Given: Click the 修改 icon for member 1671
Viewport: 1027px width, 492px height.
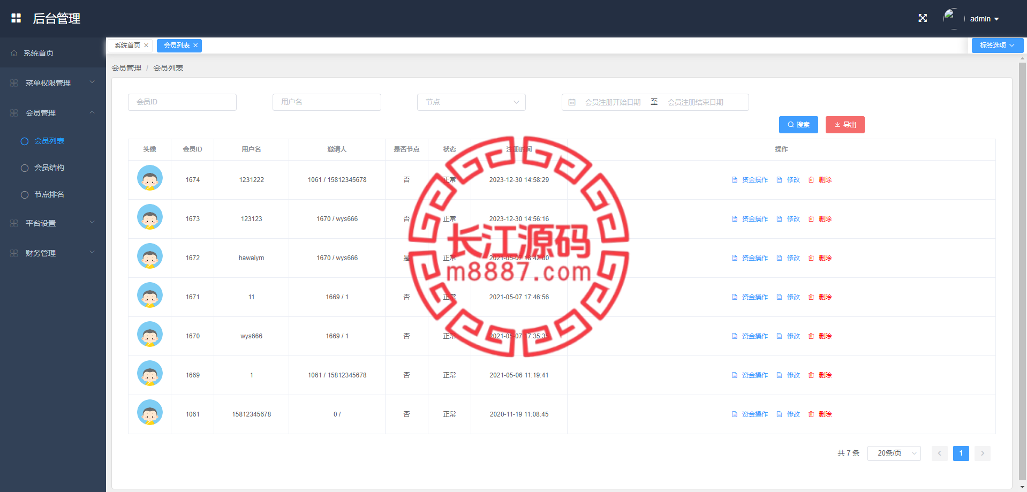Looking at the screenshot, I should pyautogui.click(x=780, y=297).
